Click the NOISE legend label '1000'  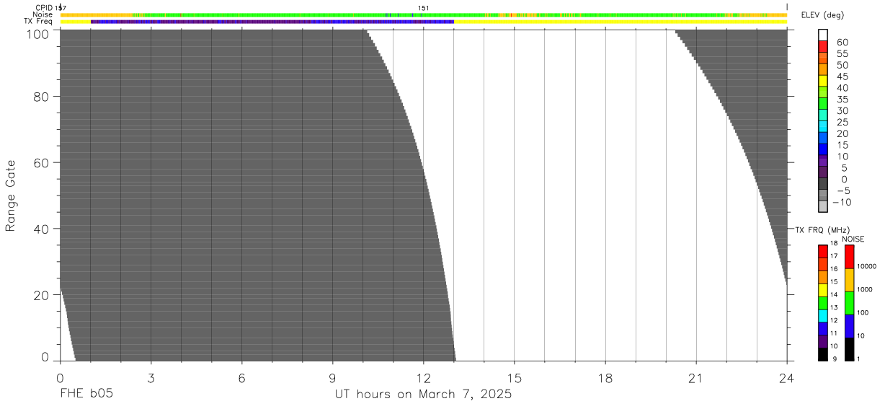pyautogui.click(x=866, y=289)
